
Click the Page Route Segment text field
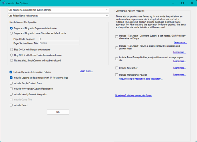59,39
